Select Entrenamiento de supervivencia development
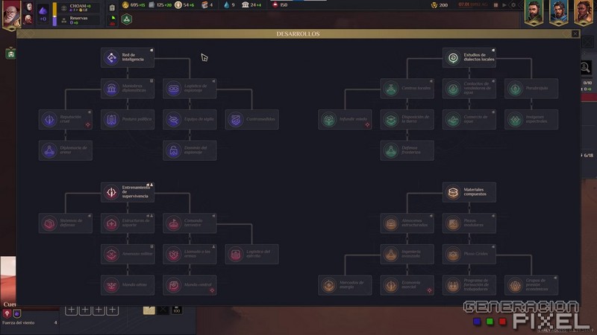 pos(128,192)
